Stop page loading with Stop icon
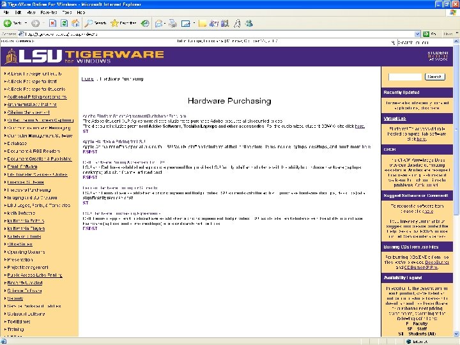 point(52,23)
